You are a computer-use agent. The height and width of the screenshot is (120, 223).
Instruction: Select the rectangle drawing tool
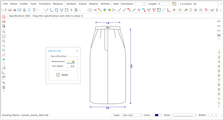[x=66, y=10]
